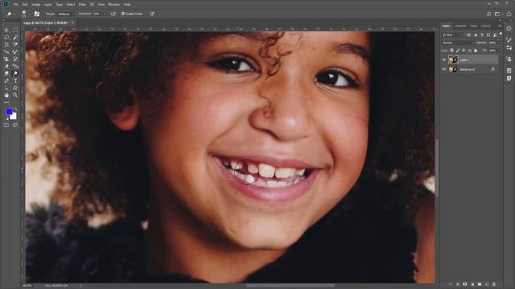The image size is (515, 289).
Task: Hide Layer 1 visibility eye
Action: 444,60
